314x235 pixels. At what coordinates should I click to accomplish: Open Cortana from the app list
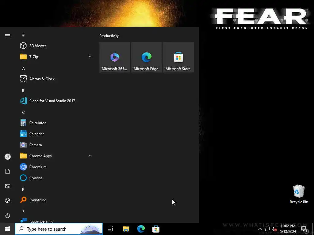(x=56, y=178)
